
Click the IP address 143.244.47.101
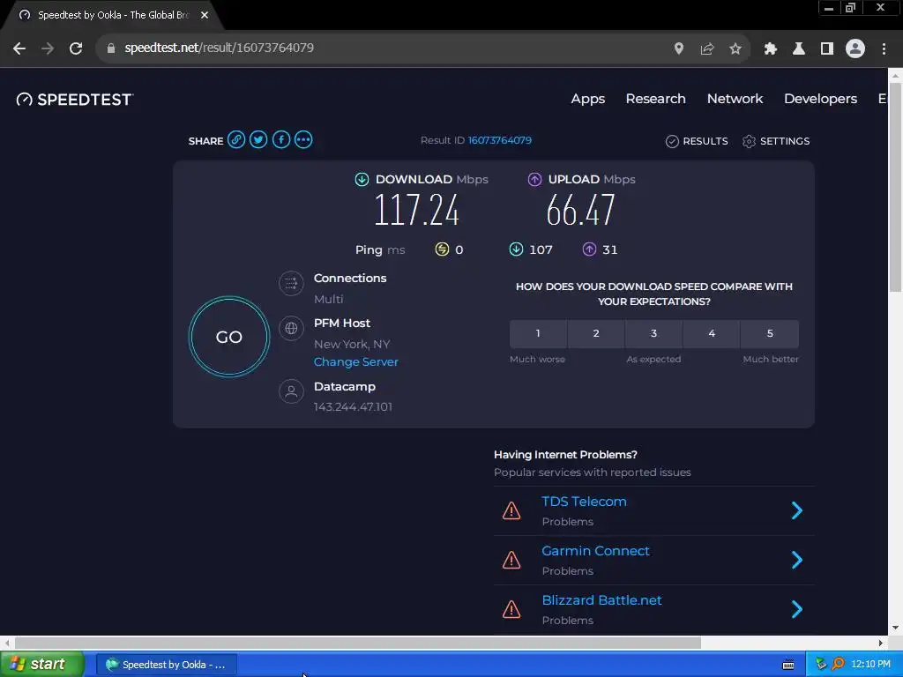[353, 407]
